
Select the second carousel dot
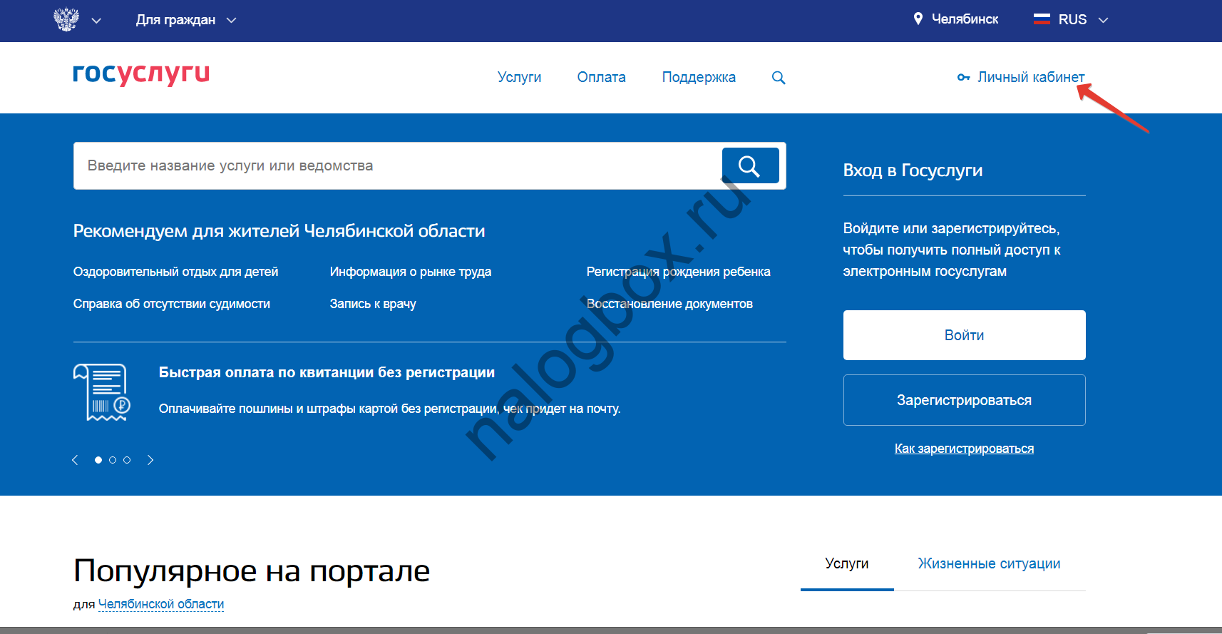113,460
